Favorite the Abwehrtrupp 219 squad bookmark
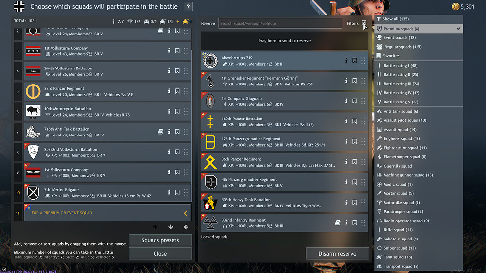Screen dimensions: 486x273 (355, 60)
